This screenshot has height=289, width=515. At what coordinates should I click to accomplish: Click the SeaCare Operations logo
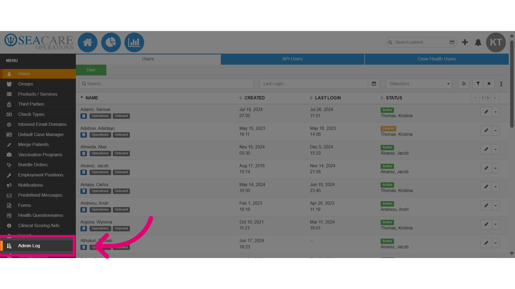click(39, 42)
